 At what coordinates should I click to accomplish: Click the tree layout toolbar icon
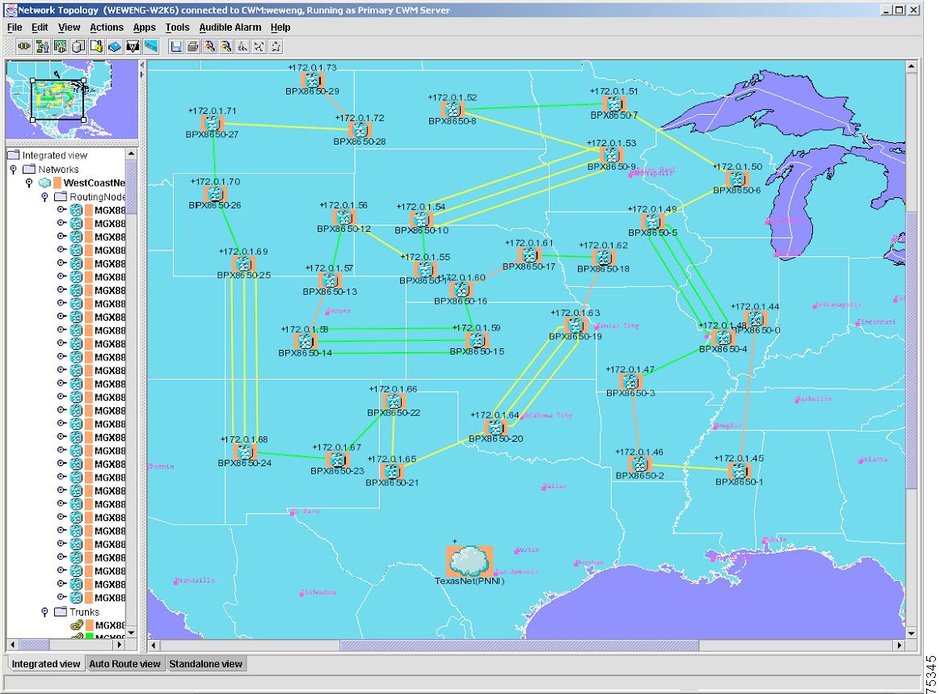[242, 46]
